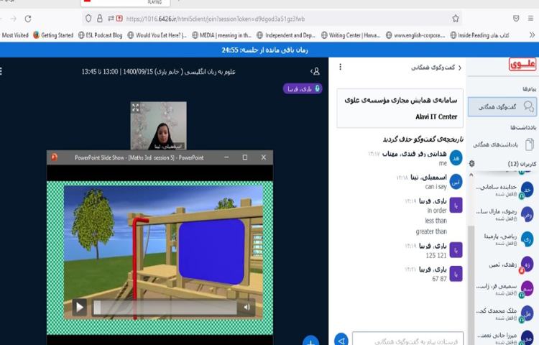Image resolution: width=539 pixels, height=345 pixels.
Task: Click the purple avatar beside the 'in order' message
Action: click(456, 205)
